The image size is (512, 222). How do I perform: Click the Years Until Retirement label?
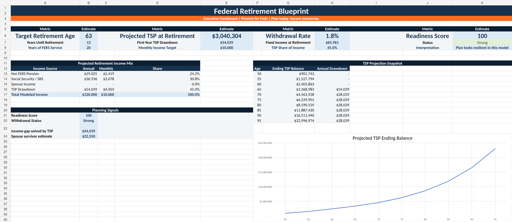[45, 43]
